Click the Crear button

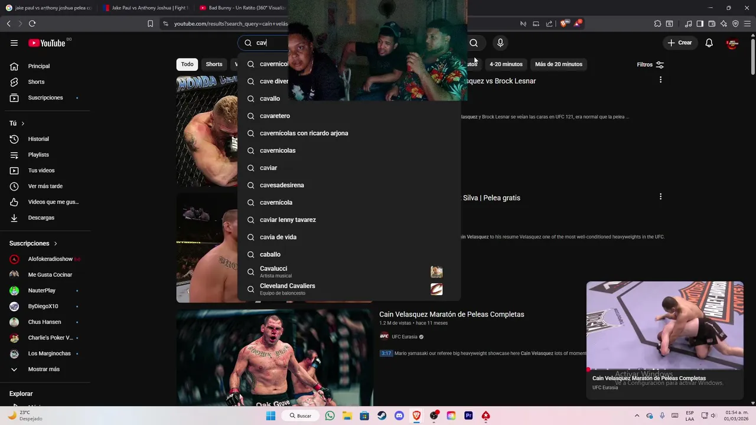(679, 42)
